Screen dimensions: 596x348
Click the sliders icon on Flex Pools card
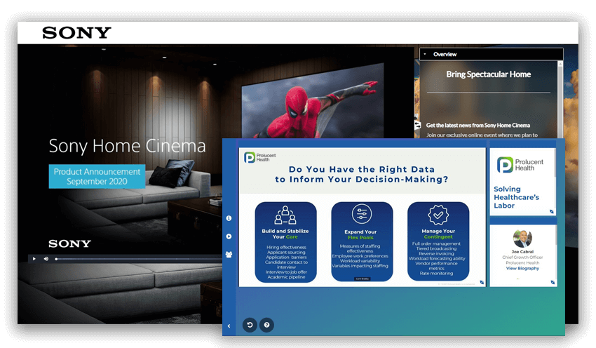tap(362, 214)
